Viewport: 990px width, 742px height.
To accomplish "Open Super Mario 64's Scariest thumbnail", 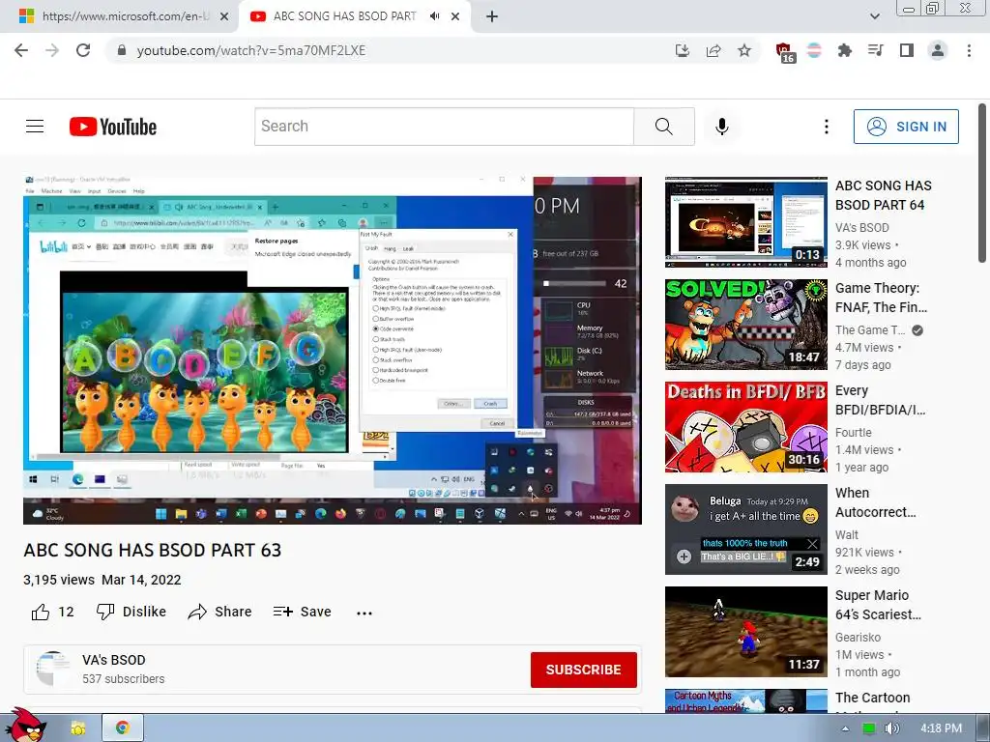I will (745, 632).
